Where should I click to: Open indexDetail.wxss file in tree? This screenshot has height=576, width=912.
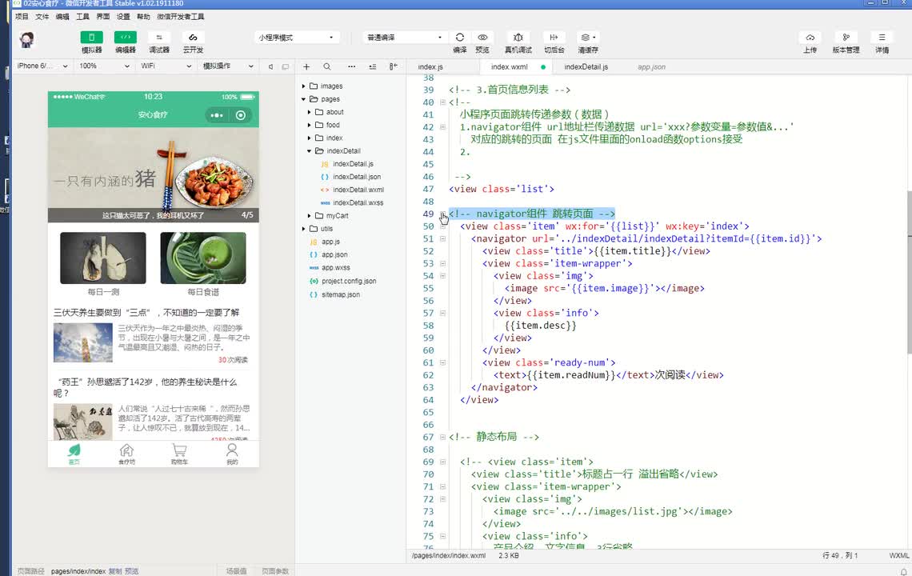(x=358, y=202)
